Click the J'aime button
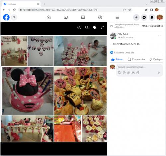Viewport: 166px width, 156px height. pos(117,59)
